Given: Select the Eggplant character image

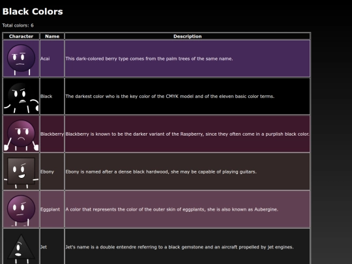Looking at the screenshot, I should coord(21,209).
